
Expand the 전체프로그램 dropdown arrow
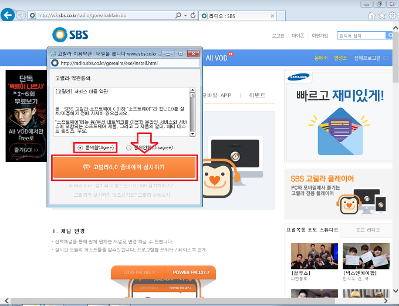(x=386, y=58)
